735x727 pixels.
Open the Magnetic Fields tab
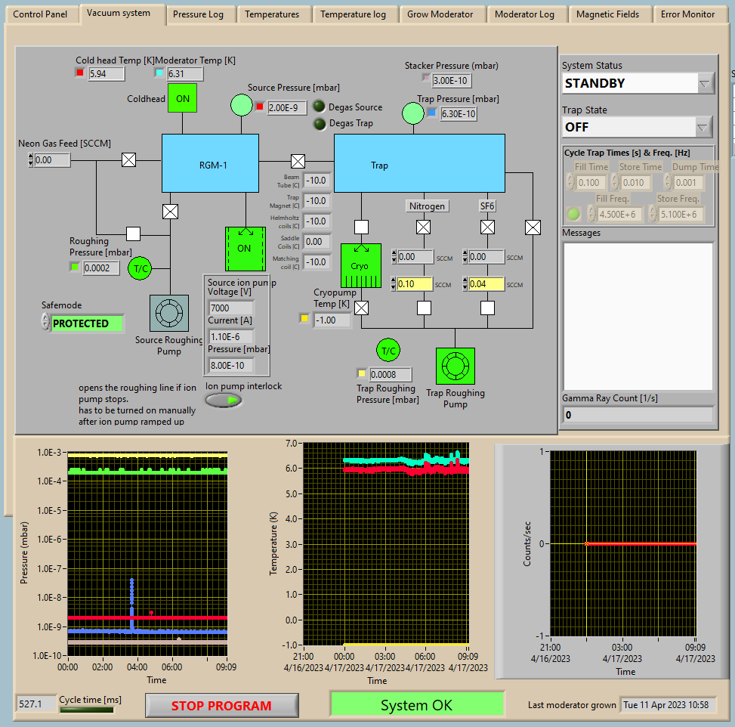607,14
